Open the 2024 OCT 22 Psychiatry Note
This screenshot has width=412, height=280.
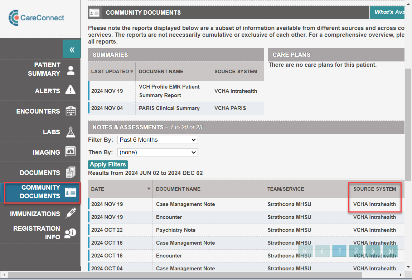pyautogui.click(x=175, y=230)
